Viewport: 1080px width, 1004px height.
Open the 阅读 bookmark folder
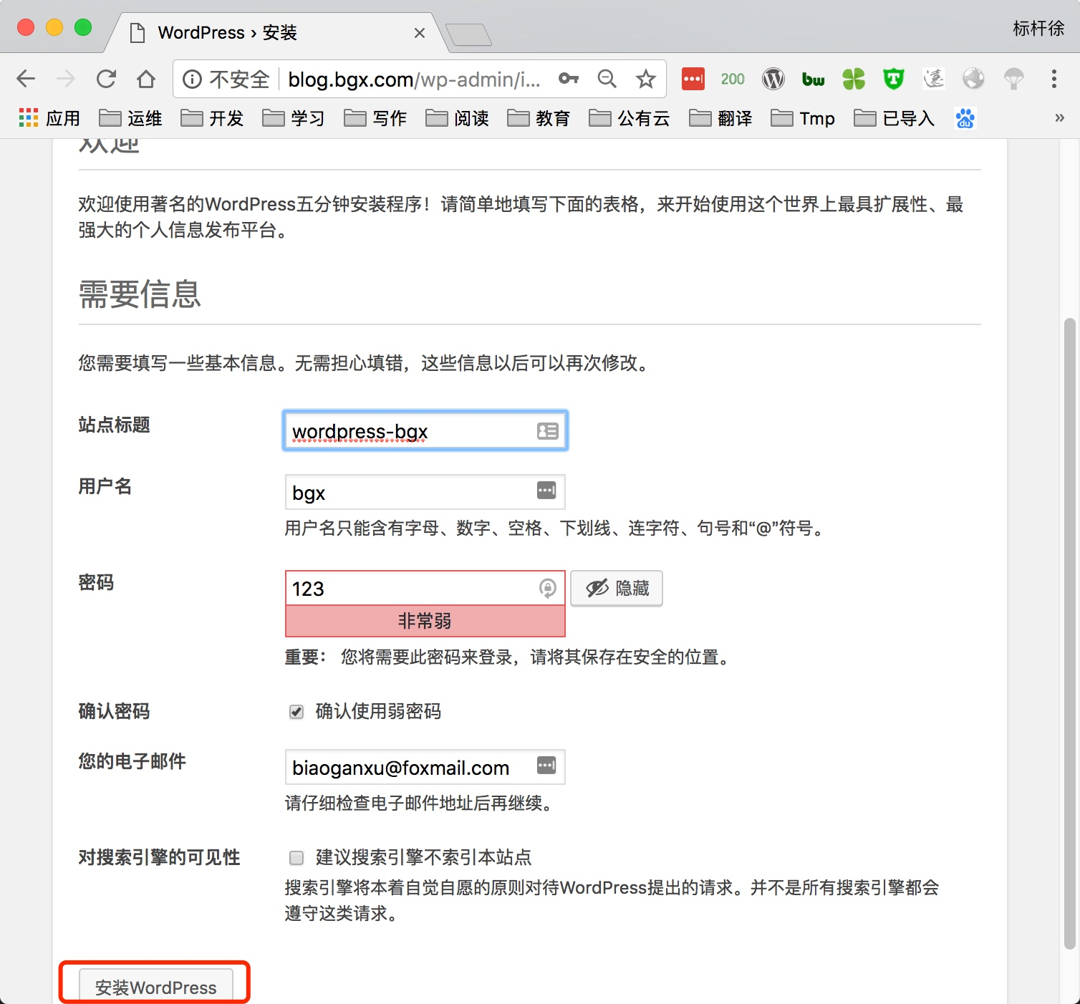coord(457,118)
